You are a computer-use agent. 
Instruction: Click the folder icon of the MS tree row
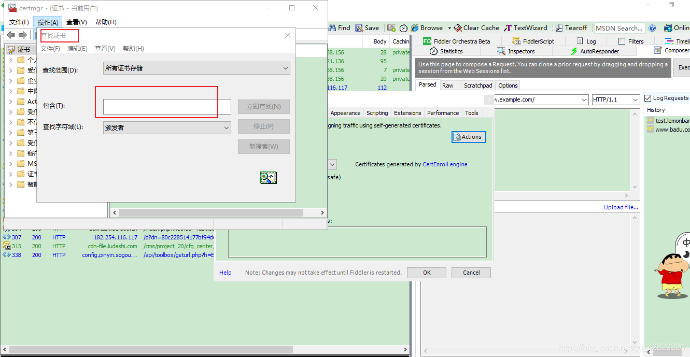tap(21, 164)
